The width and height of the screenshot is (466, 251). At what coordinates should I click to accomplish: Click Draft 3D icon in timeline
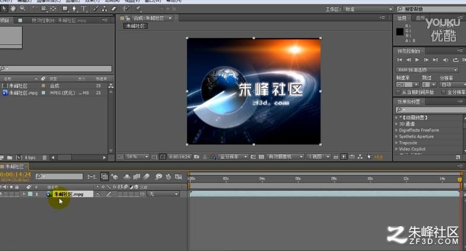(x=115, y=176)
